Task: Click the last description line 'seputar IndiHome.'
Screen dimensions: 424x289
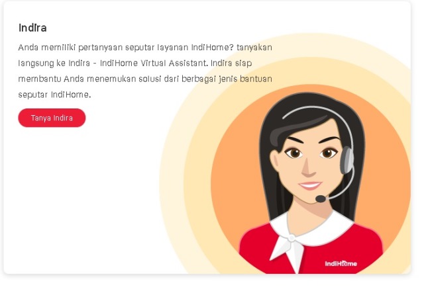Action: click(x=54, y=95)
